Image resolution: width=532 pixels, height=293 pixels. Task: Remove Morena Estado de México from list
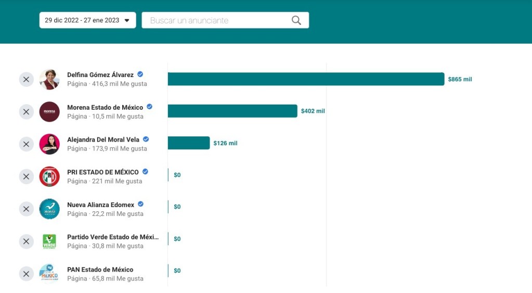click(x=27, y=112)
